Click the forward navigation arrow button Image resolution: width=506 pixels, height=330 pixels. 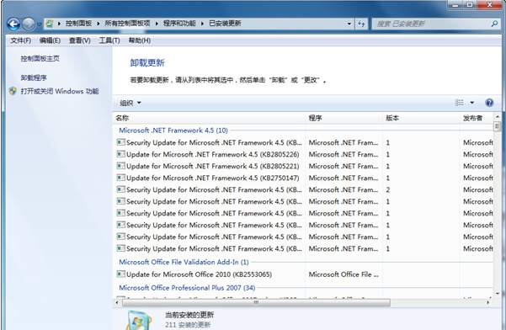29,24
